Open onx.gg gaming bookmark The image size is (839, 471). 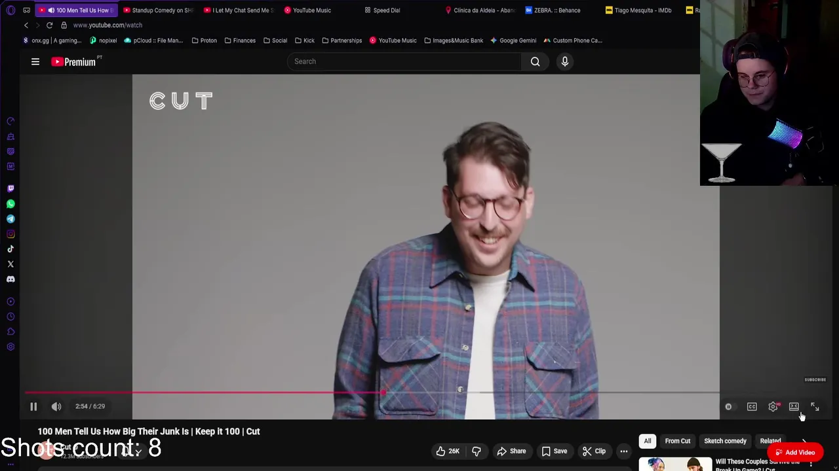[x=52, y=41]
